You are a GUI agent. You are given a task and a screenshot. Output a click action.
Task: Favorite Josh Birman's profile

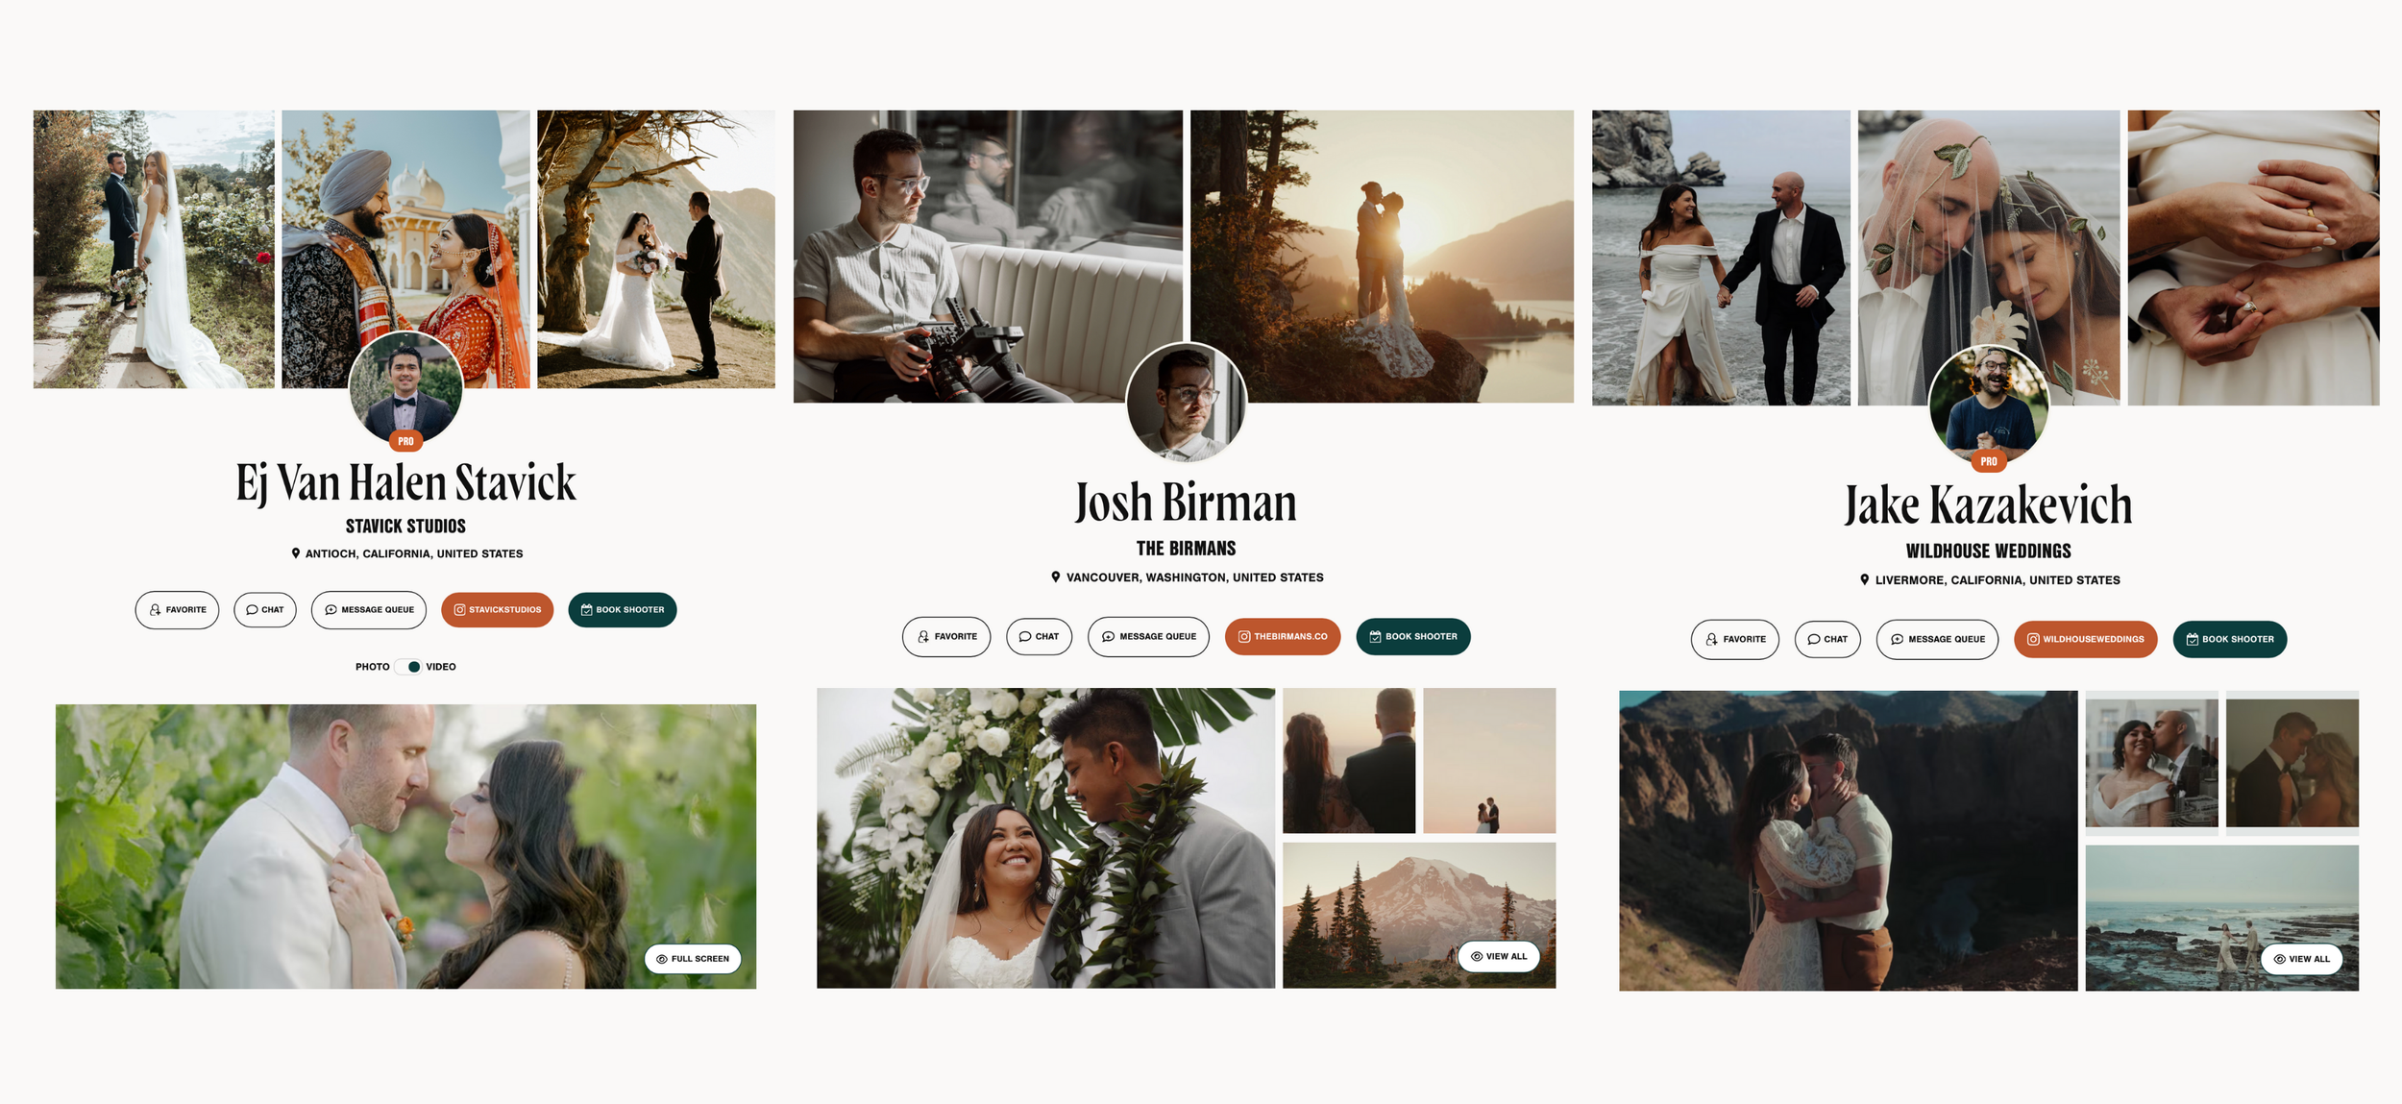(x=946, y=637)
